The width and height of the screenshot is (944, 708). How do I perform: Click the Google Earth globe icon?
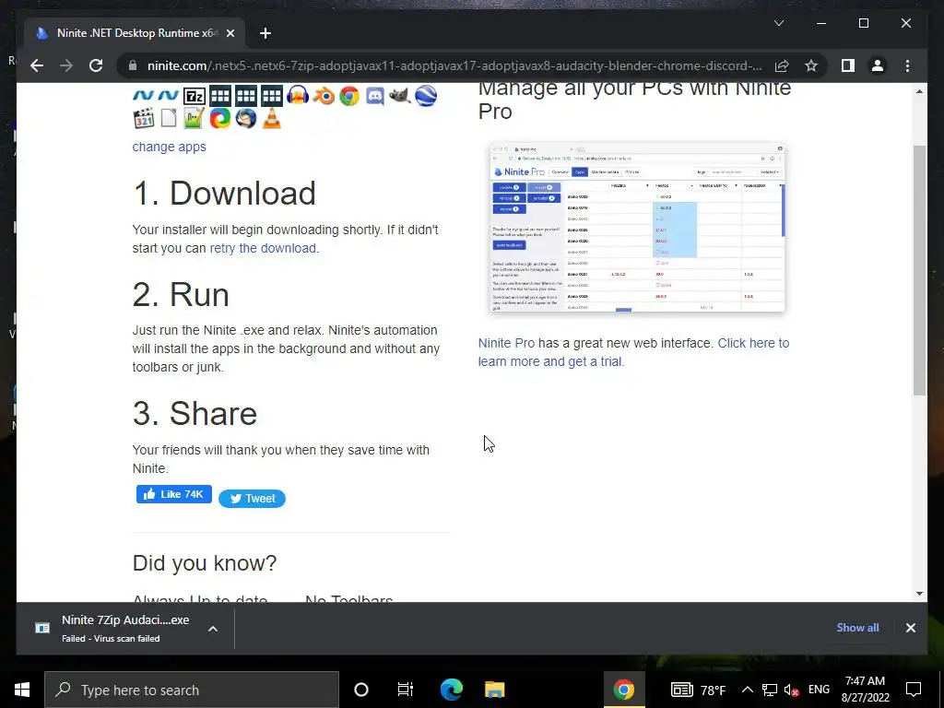426,96
